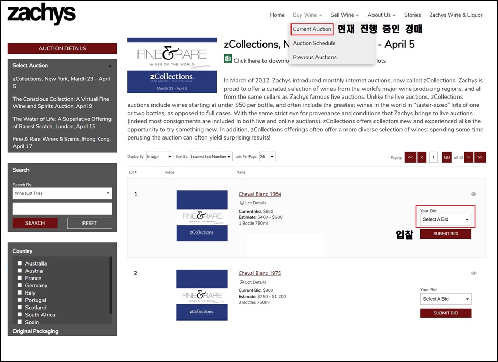Select The Conscious Collection auction link
This screenshot has height=362, width=498.
(61, 102)
